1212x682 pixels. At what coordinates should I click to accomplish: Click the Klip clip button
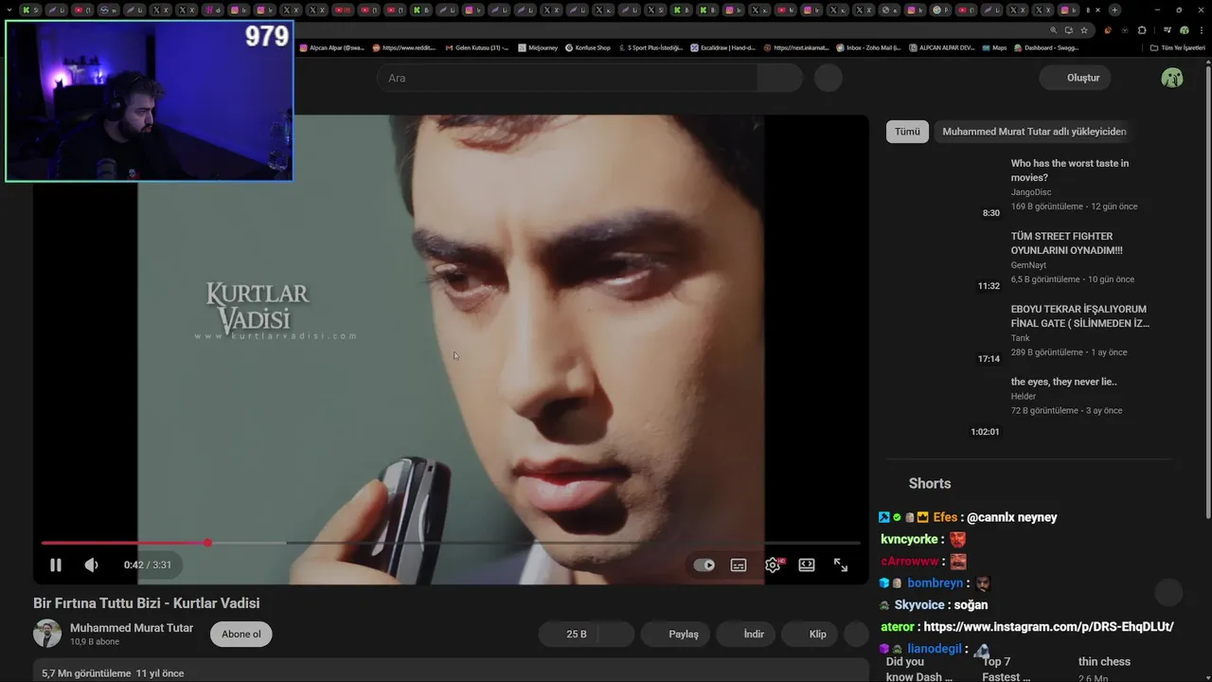(x=811, y=635)
